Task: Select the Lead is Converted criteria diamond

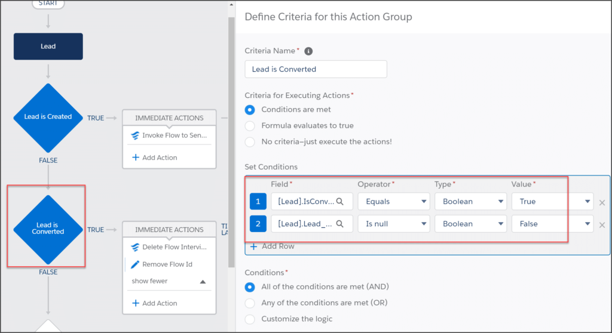Action: [48, 229]
